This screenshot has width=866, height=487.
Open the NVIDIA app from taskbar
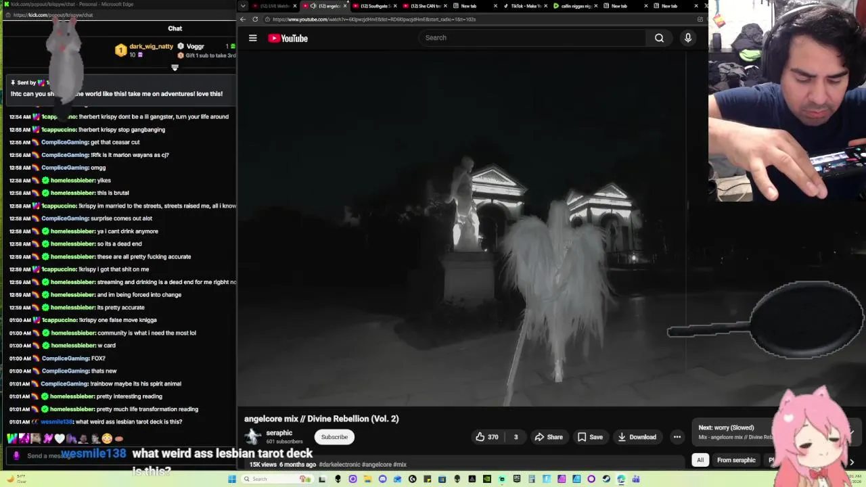(487, 479)
